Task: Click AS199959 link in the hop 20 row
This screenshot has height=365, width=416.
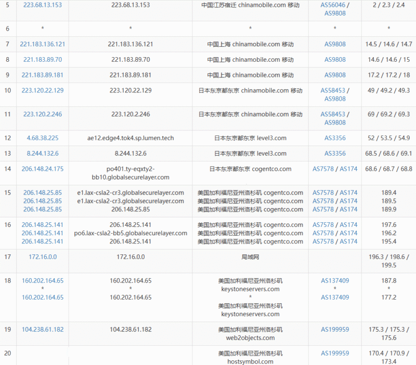Action: [x=335, y=353]
